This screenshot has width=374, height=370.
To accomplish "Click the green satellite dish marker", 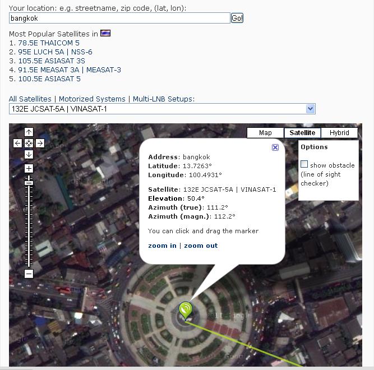I will click(186, 311).
